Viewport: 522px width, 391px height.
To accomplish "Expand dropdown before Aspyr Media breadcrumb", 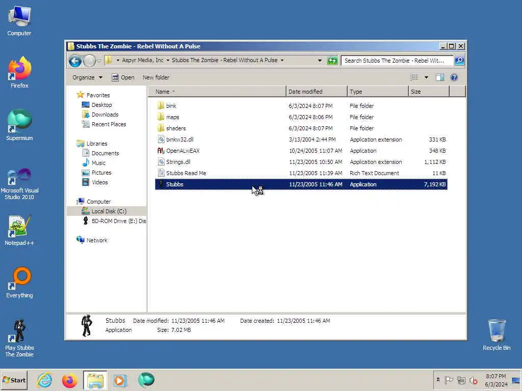I will pos(118,60).
